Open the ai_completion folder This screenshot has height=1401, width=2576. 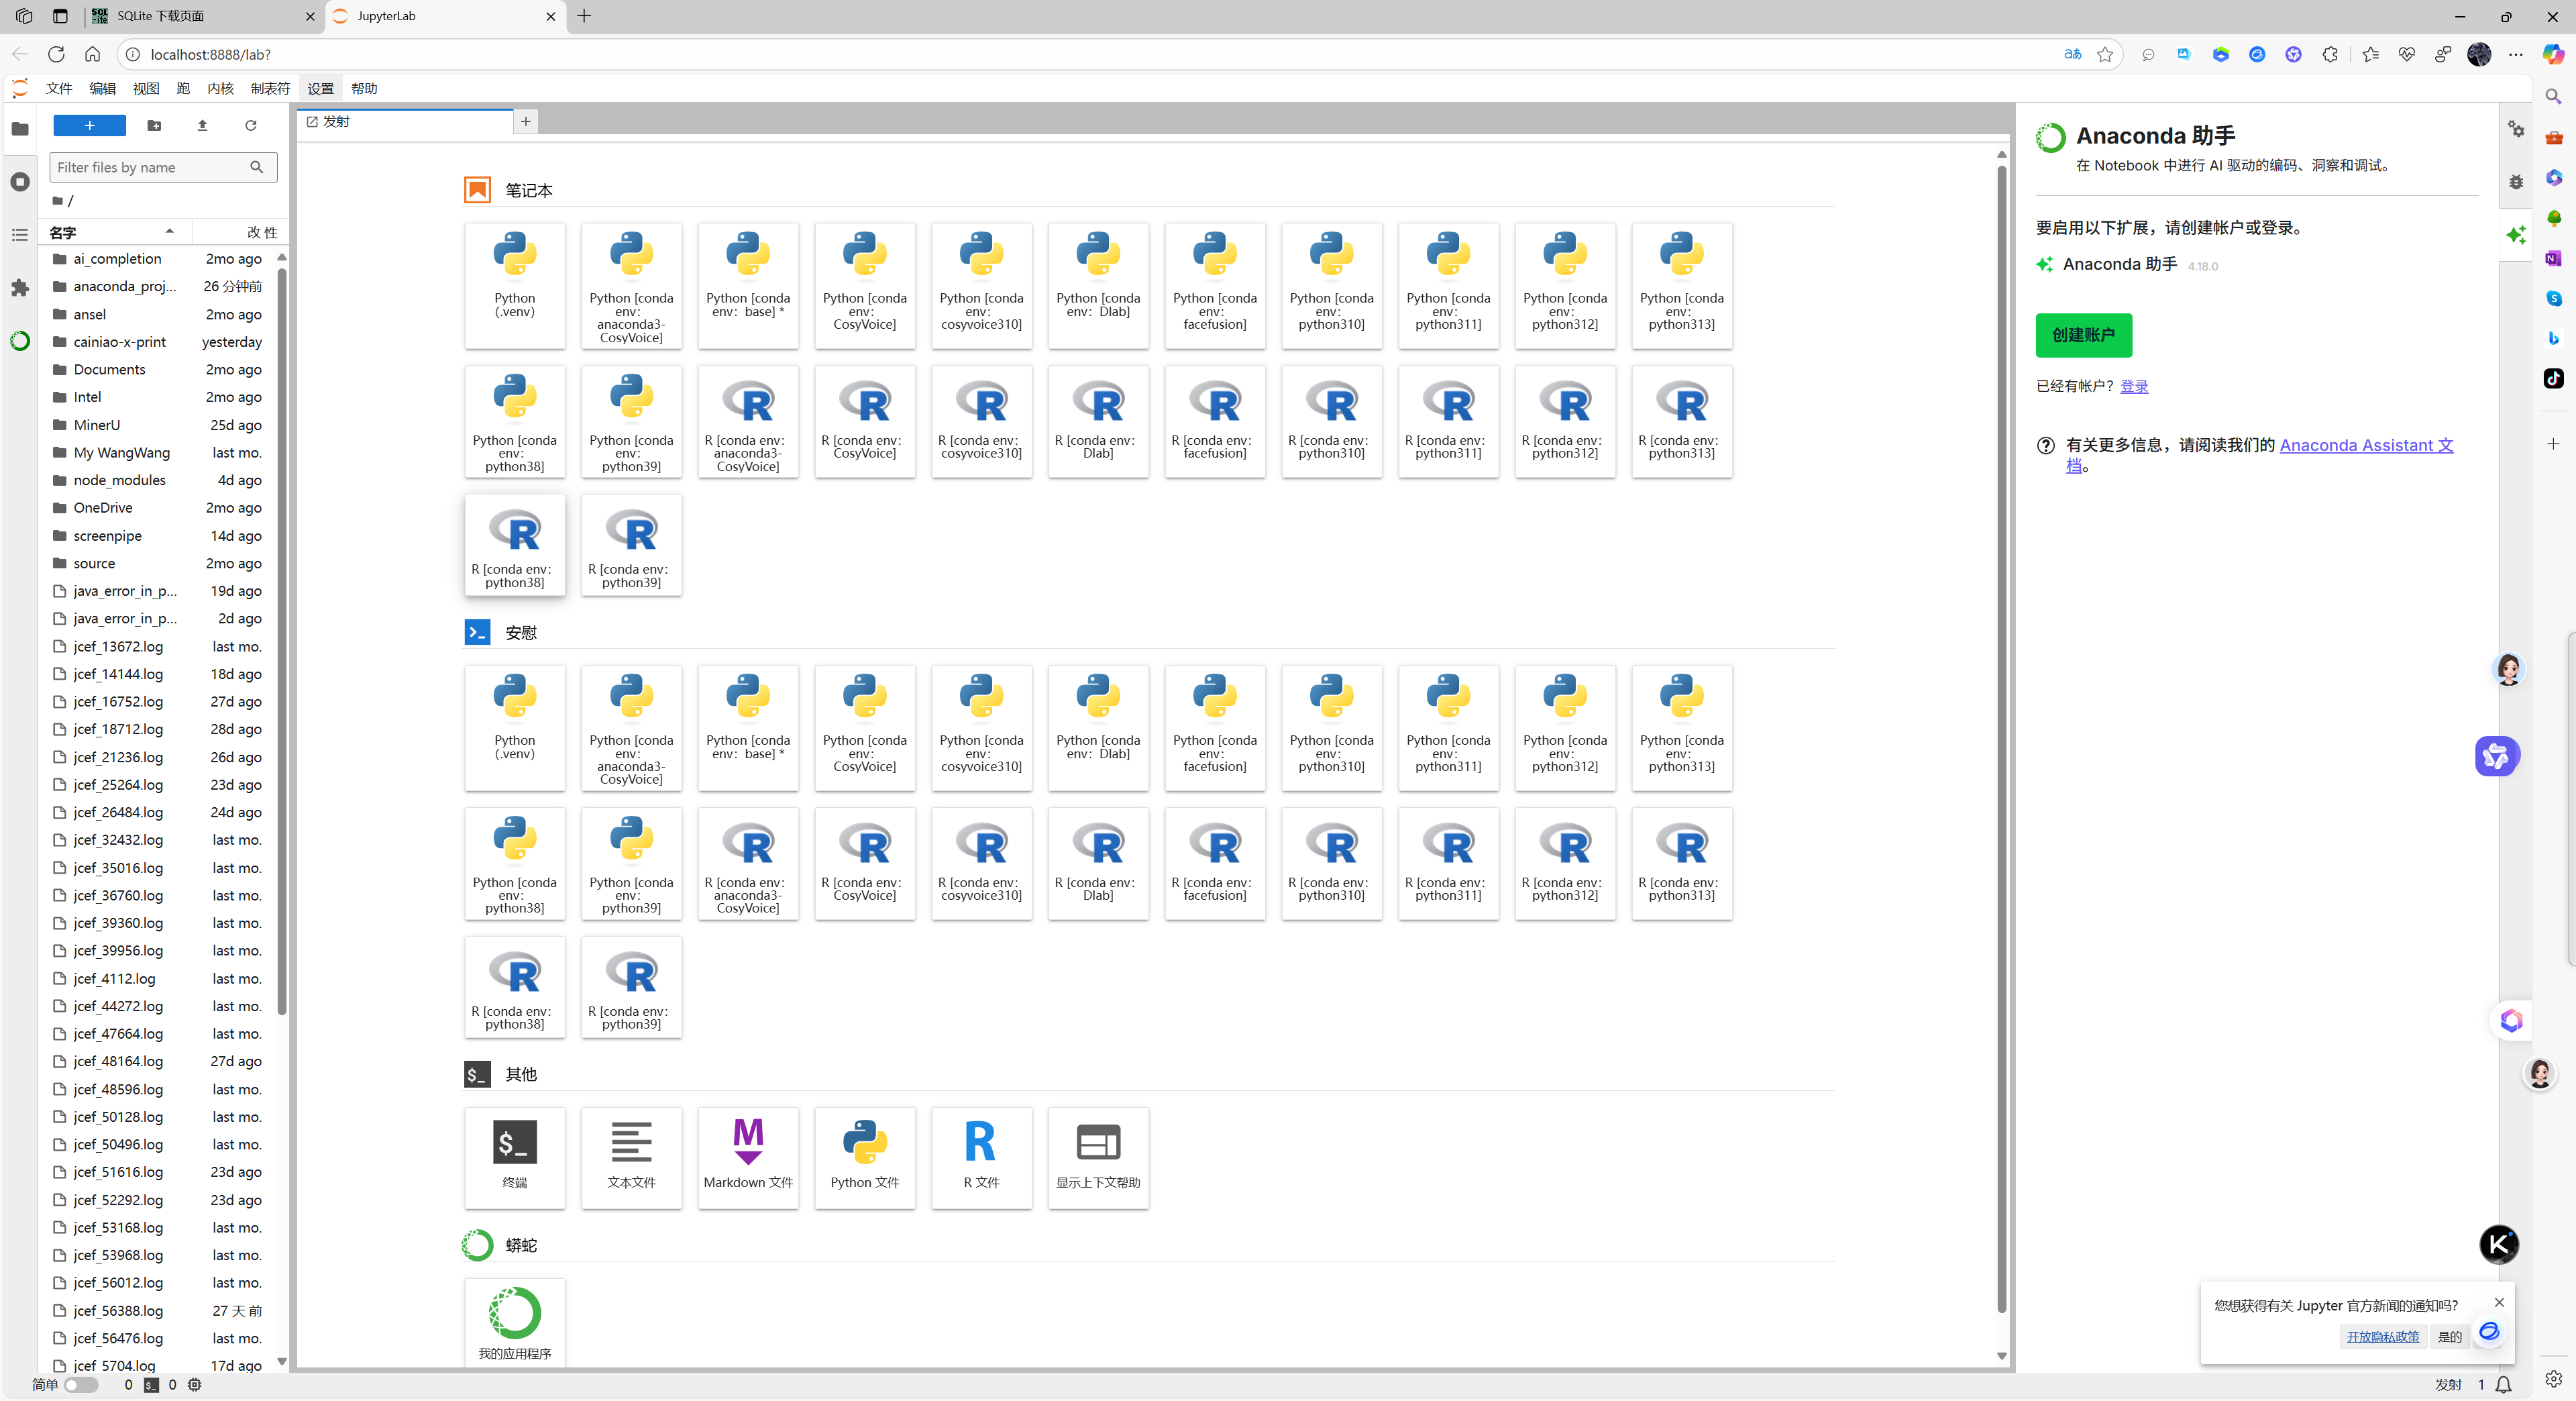116,258
